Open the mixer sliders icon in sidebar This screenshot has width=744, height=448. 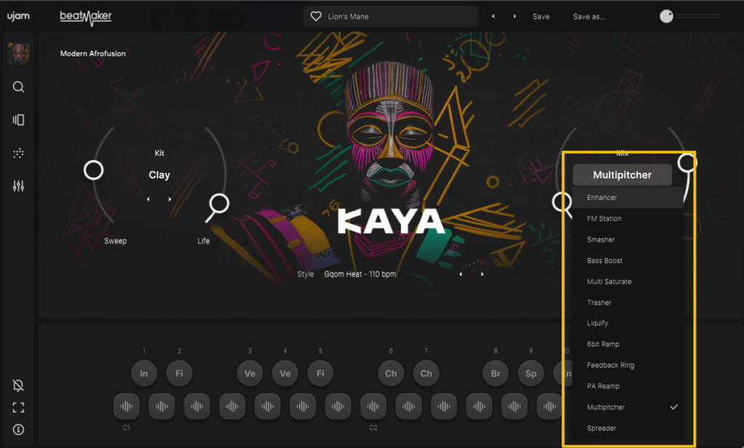click(x=19, y=186)
